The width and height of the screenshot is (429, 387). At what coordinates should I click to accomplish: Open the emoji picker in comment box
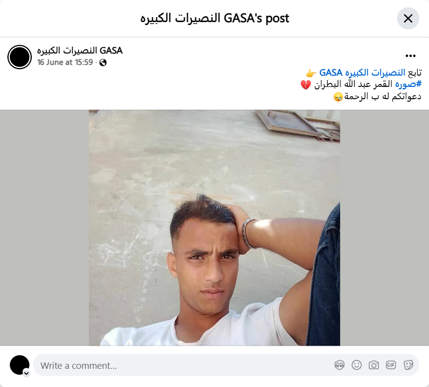[x=356, y=365]
